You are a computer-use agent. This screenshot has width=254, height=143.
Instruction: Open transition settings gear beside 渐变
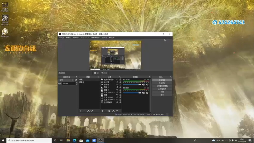coord(76,80)
